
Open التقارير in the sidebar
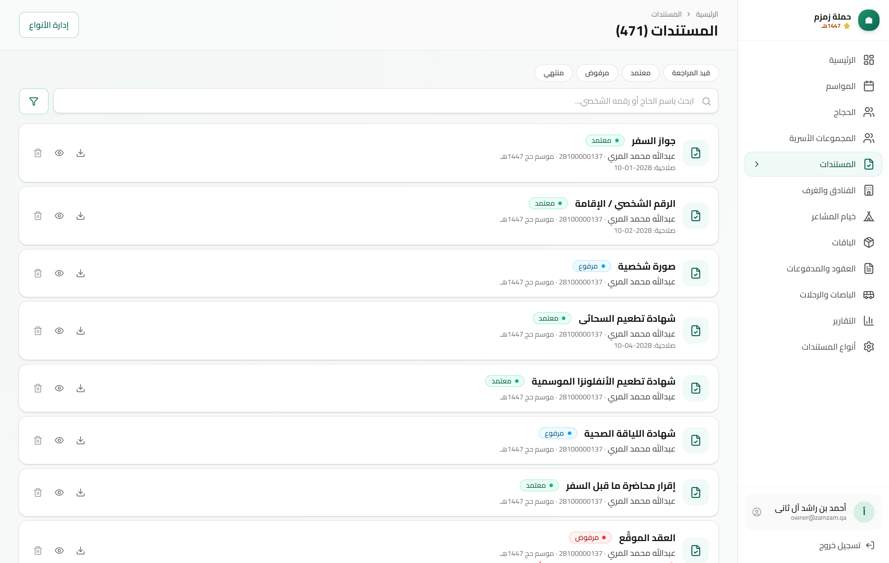pos(813,320)
